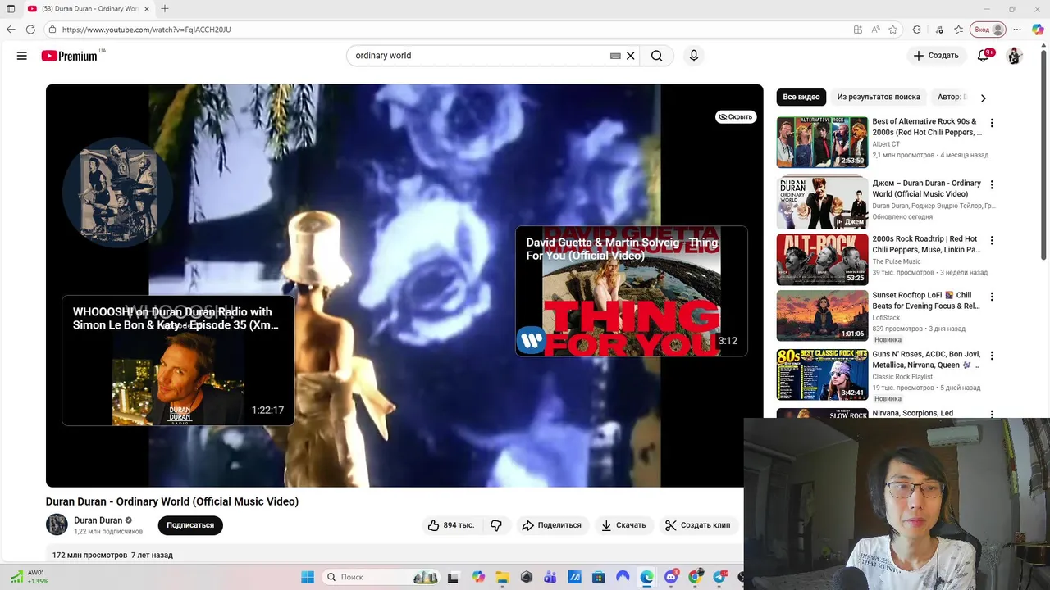Open Джем Duran Duran Ordinary World thumbnail
This screenshot has width=1050, height=590.
pyautogui.click(x=822, y=202)
